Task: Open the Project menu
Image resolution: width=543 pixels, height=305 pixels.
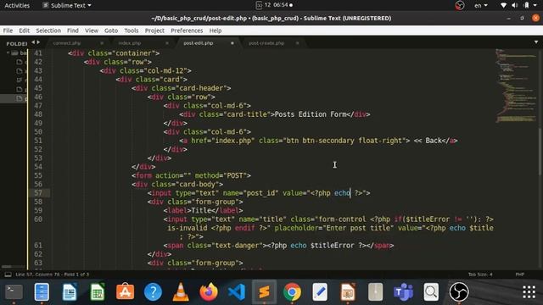Action: point(154,30)
